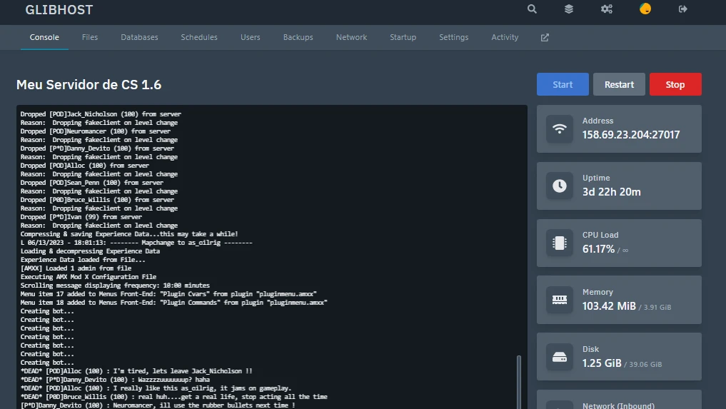Click the search magnifier icon in header
The image size is (726, 409).
tap(532, 9)
